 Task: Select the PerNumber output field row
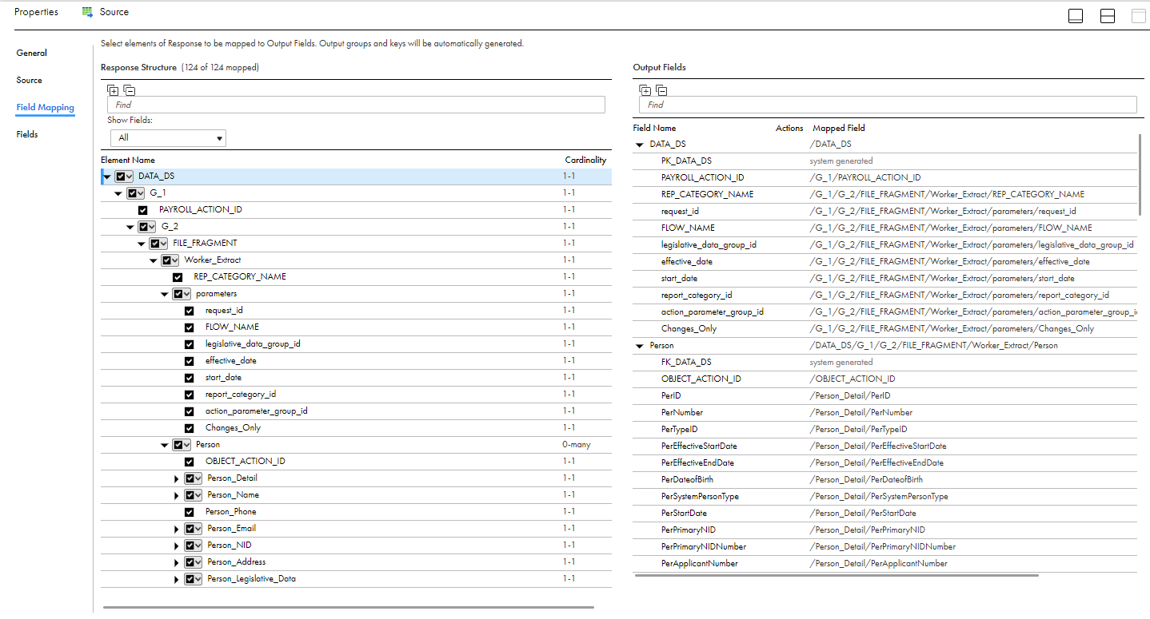point(884,412)
